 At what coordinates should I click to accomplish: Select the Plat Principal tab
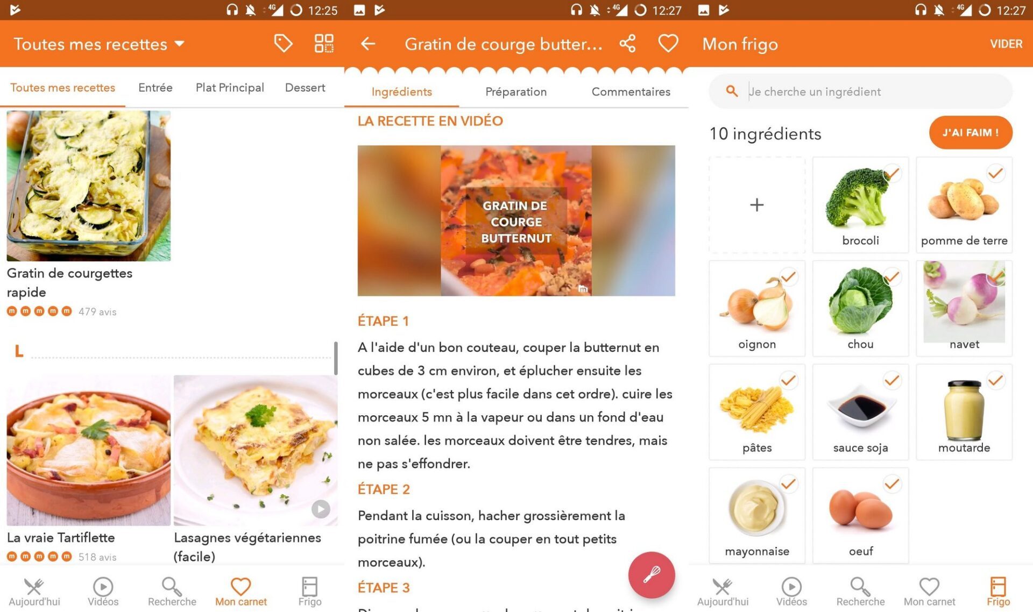[230, 88]
